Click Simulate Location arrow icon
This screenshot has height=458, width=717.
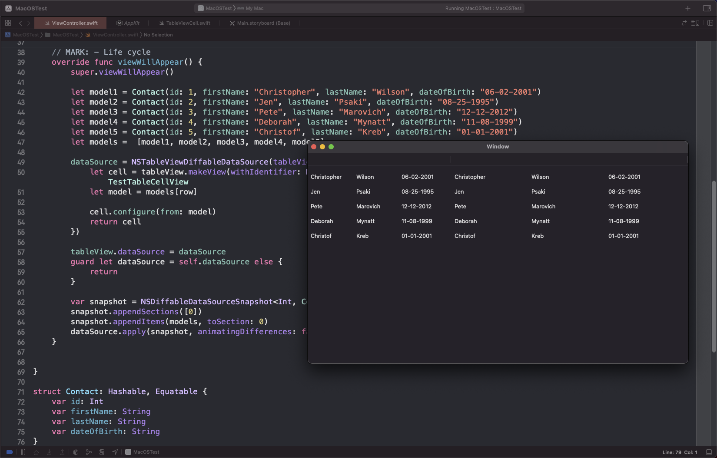[115, 452]
